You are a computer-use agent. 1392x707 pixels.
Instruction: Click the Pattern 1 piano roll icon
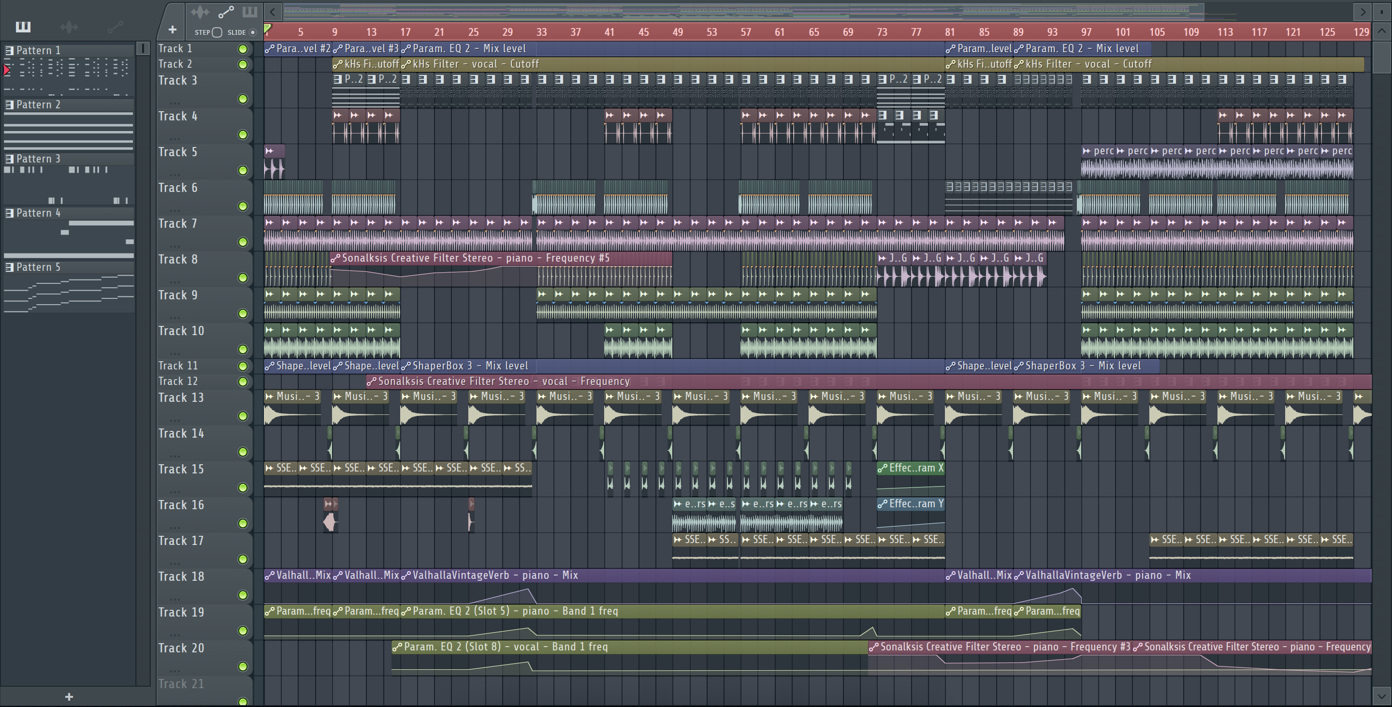[9, 50]
